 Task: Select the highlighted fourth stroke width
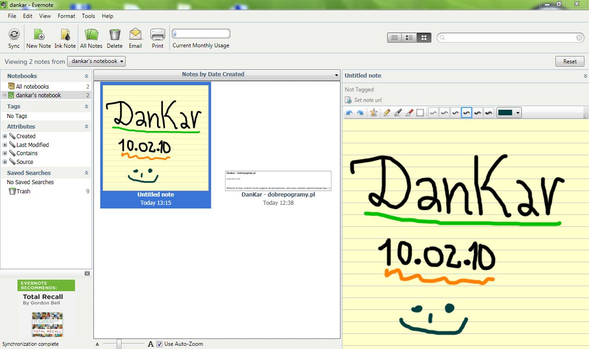[x=467, y=113]
